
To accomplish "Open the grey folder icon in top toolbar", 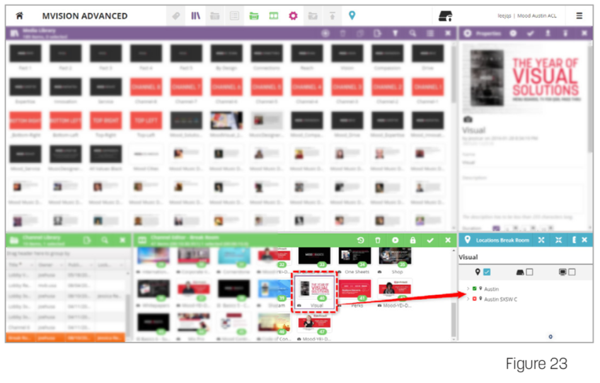I will click(x=215, y=16).
